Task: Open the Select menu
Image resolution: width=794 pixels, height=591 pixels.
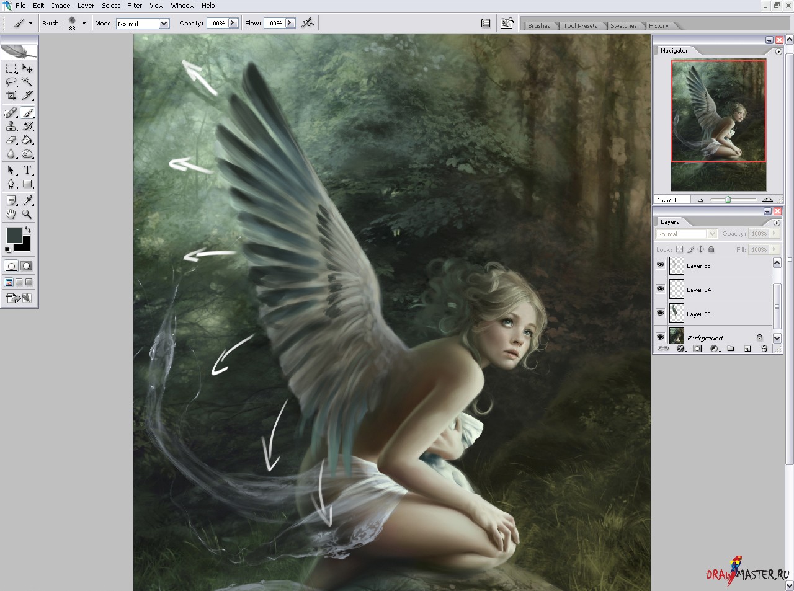Action: 111,6
